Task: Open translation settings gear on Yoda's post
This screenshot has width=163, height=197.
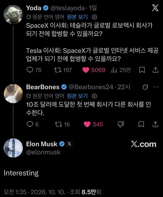Action: (x=94, y=17)
